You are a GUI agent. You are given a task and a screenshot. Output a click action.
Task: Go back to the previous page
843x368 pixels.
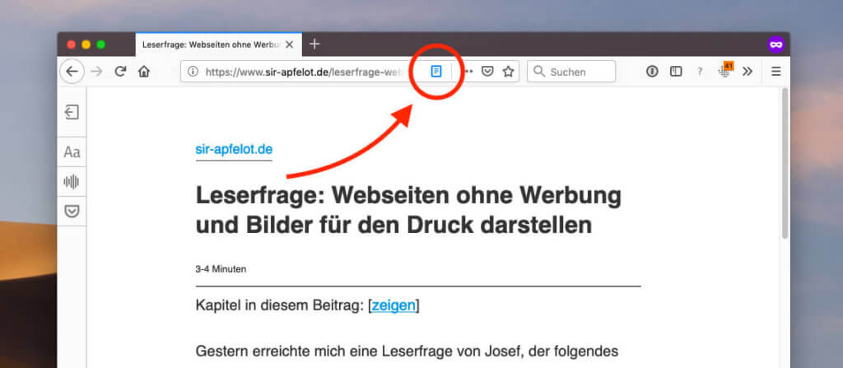click(x=72, y=72)
